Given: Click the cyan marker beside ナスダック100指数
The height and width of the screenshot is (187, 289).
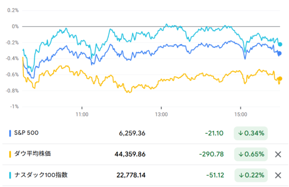Looking at the screenshot, I should (10, 175).
